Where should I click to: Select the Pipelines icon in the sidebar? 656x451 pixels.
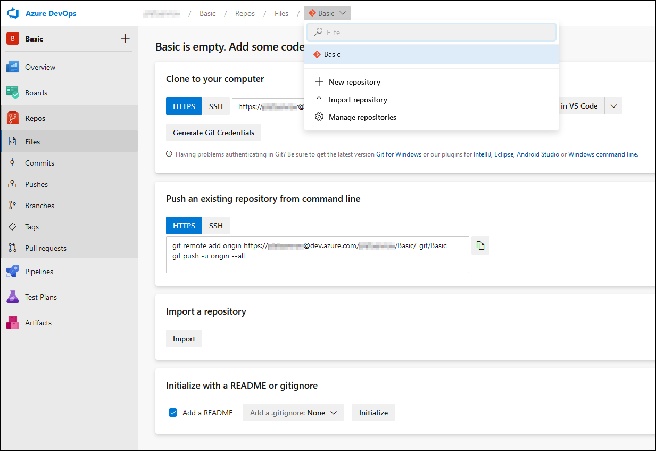tap(12, 271)
